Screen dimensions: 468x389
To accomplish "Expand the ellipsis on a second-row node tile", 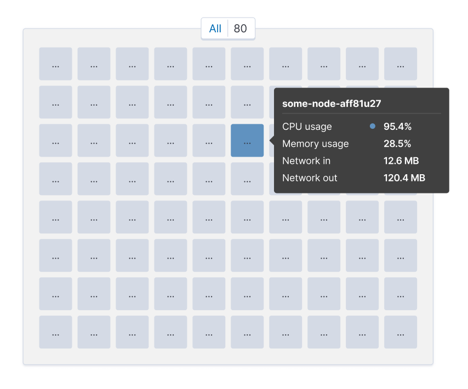I will coord(132,102).
